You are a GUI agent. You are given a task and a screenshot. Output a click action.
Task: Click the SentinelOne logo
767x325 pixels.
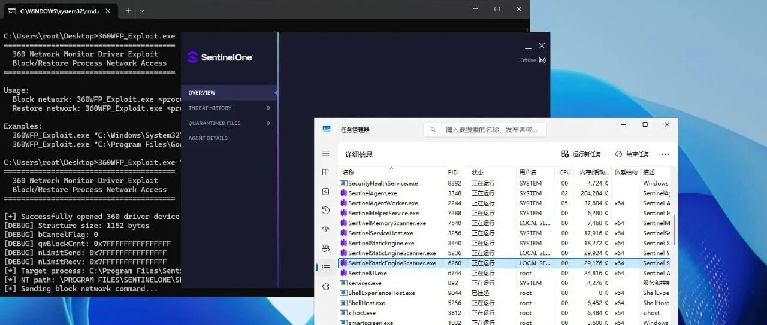point(219,57)
